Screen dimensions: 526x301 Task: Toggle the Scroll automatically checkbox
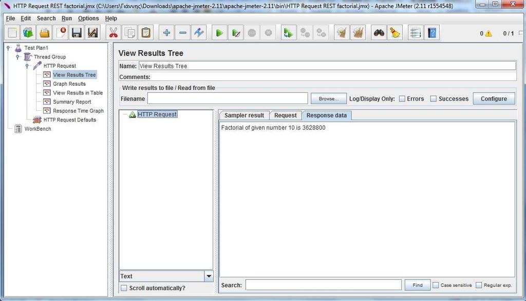pyautogui.click(x=124, y=288)
